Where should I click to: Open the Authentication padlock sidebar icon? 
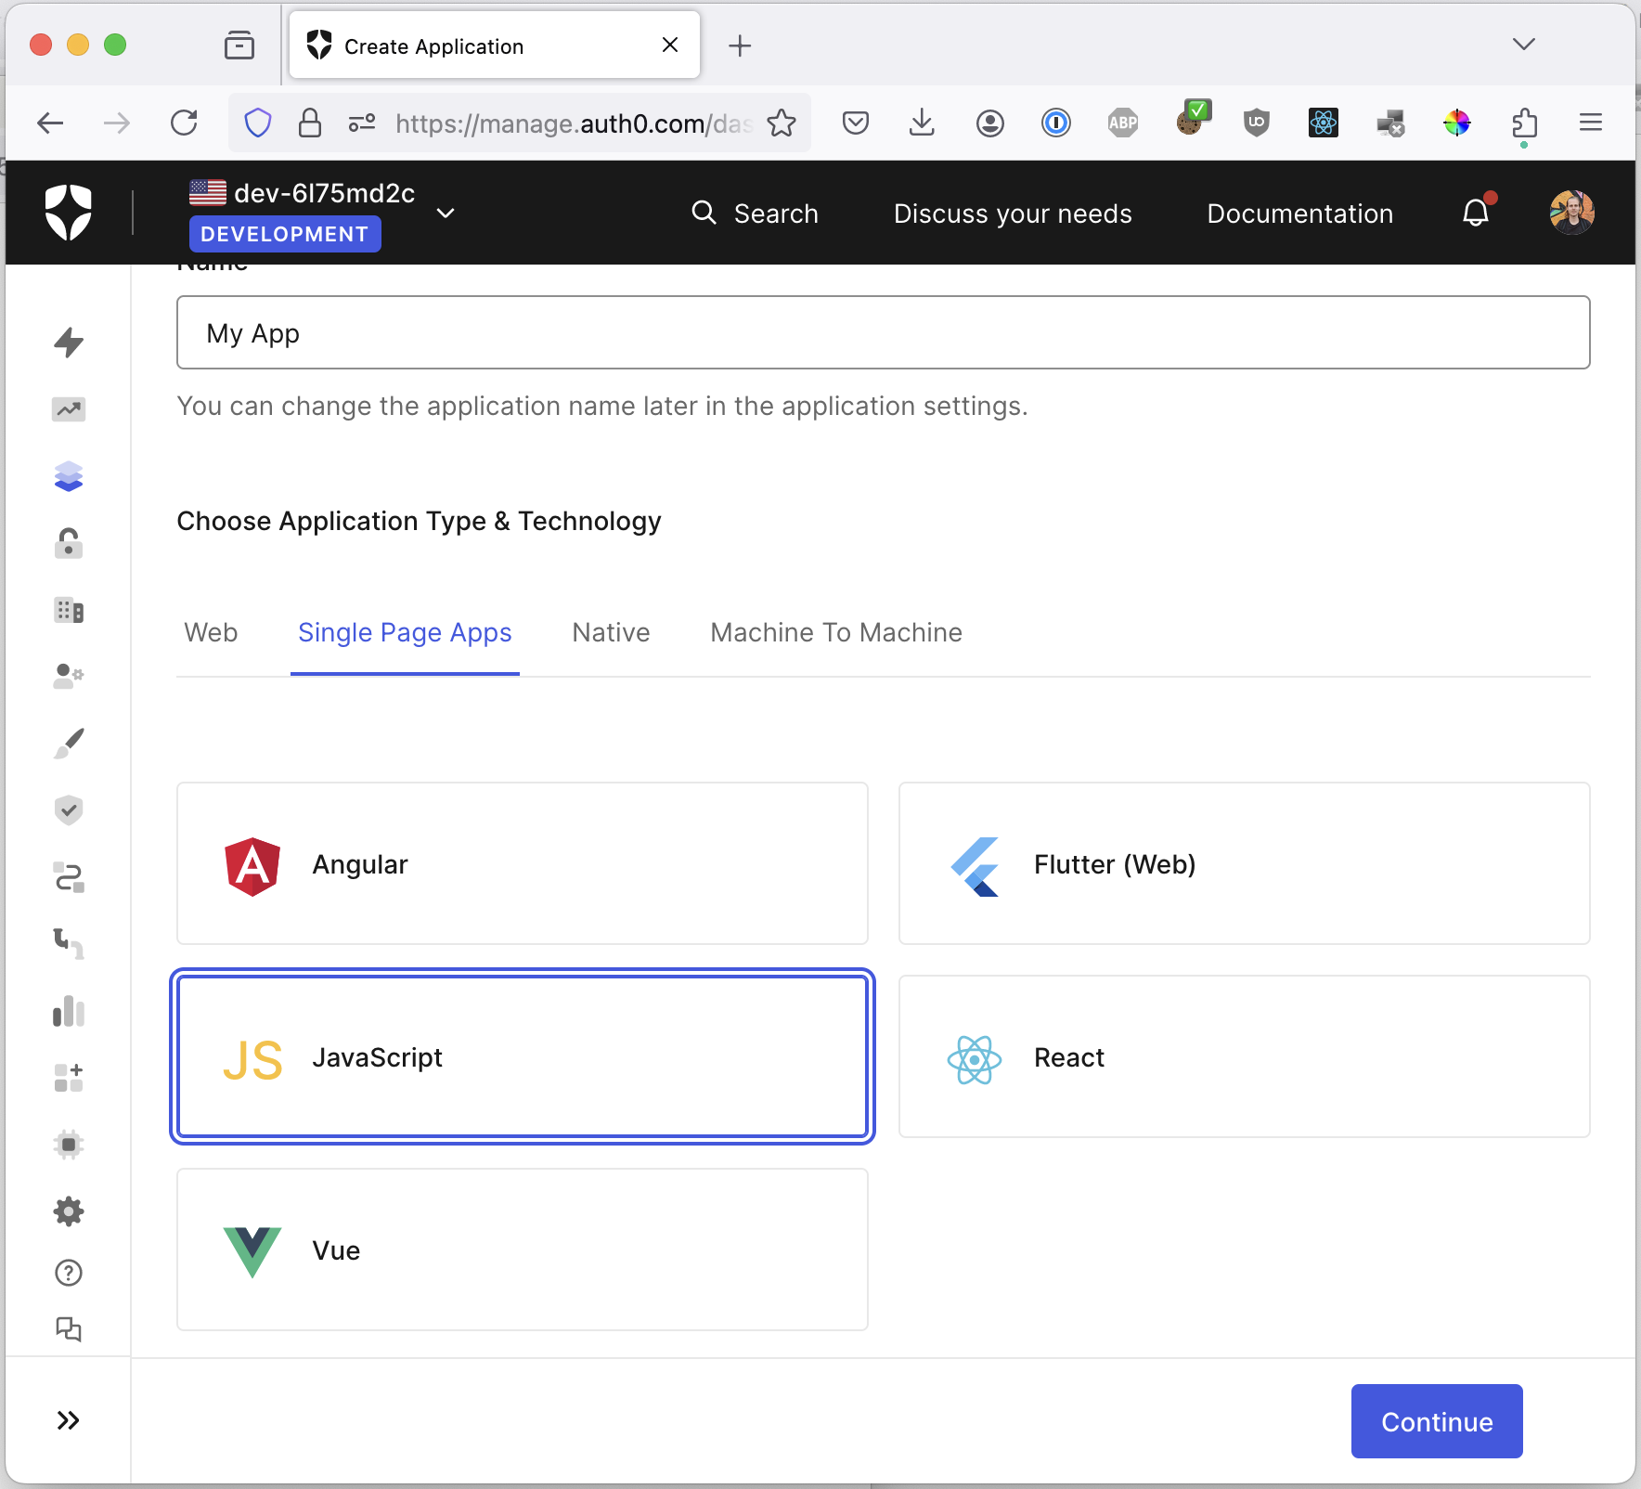69,543
